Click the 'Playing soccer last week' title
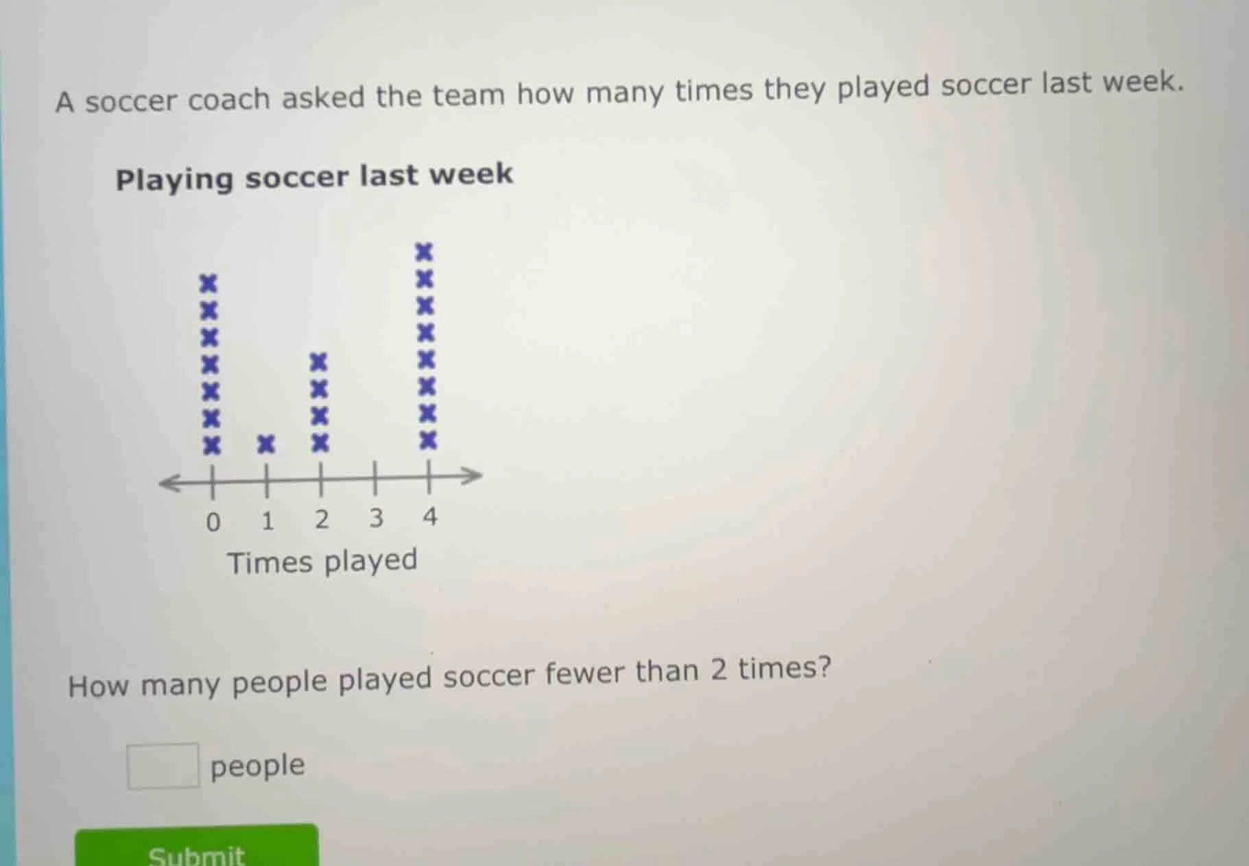 tap(314, 177)
